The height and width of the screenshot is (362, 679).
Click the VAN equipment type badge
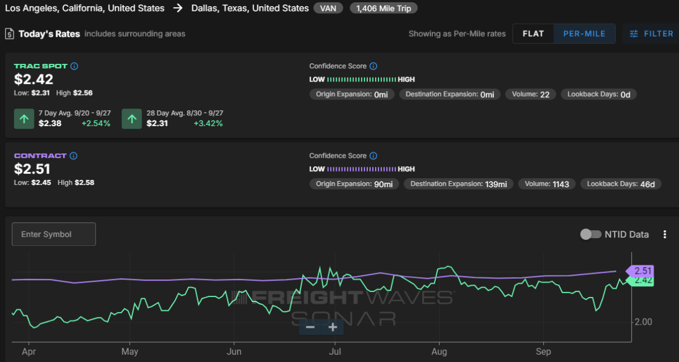(328, 8)
